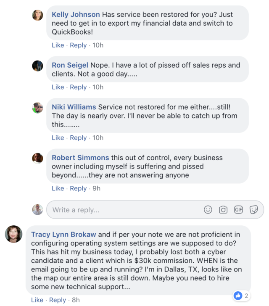Click the Robert Simmons name link

pyautogui.click(x=80, y=158)
